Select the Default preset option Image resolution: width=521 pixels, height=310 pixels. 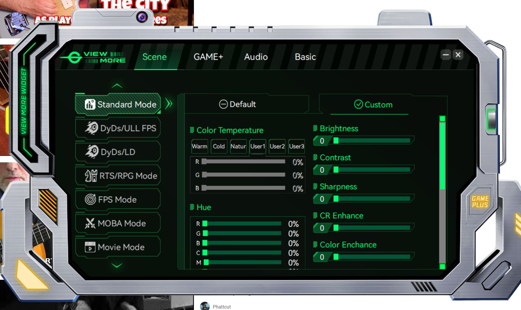click(x=238, y=104)
